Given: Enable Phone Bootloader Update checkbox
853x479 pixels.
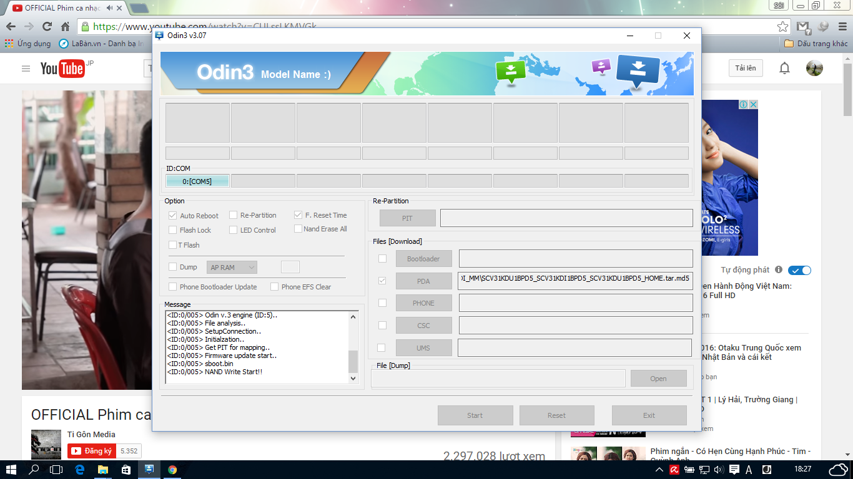Looking at the screenshot, I should [172, 287].
